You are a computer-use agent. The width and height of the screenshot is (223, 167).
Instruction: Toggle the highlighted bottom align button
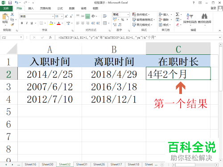click(87, 16)
